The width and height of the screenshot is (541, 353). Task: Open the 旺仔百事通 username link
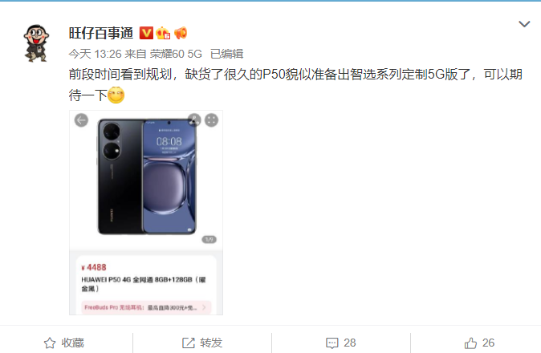coord(101,34)
